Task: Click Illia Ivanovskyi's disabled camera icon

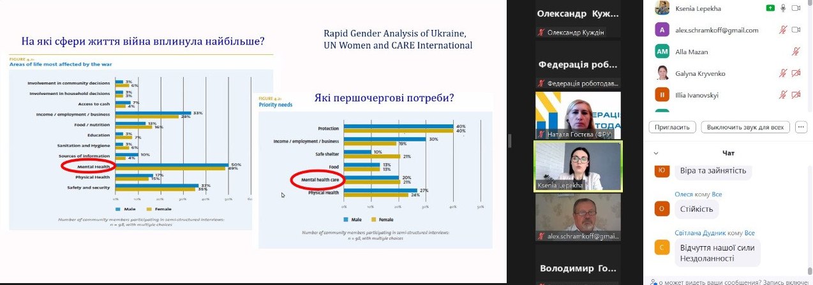Action: 796,95
